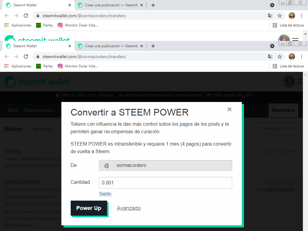Viewport: 308px width, 231px height.
Task: Close the Convertir a STEEM POWER dialog
Action: [x=229, y=109]
